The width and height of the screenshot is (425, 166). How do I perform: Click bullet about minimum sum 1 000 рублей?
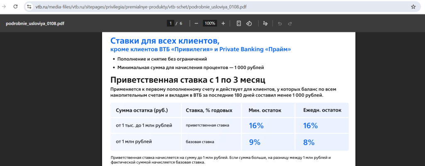coord(191,67)
